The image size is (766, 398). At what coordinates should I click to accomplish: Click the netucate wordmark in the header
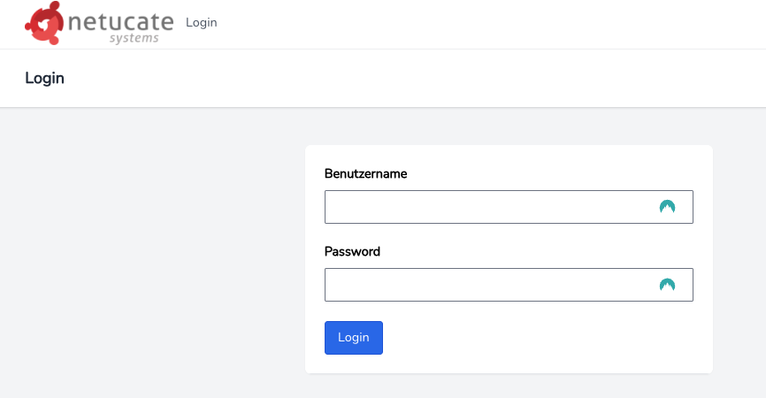tap(120, 21)
